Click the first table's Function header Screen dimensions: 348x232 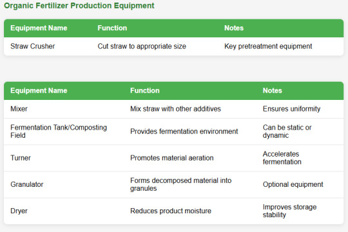coord(112,28)
